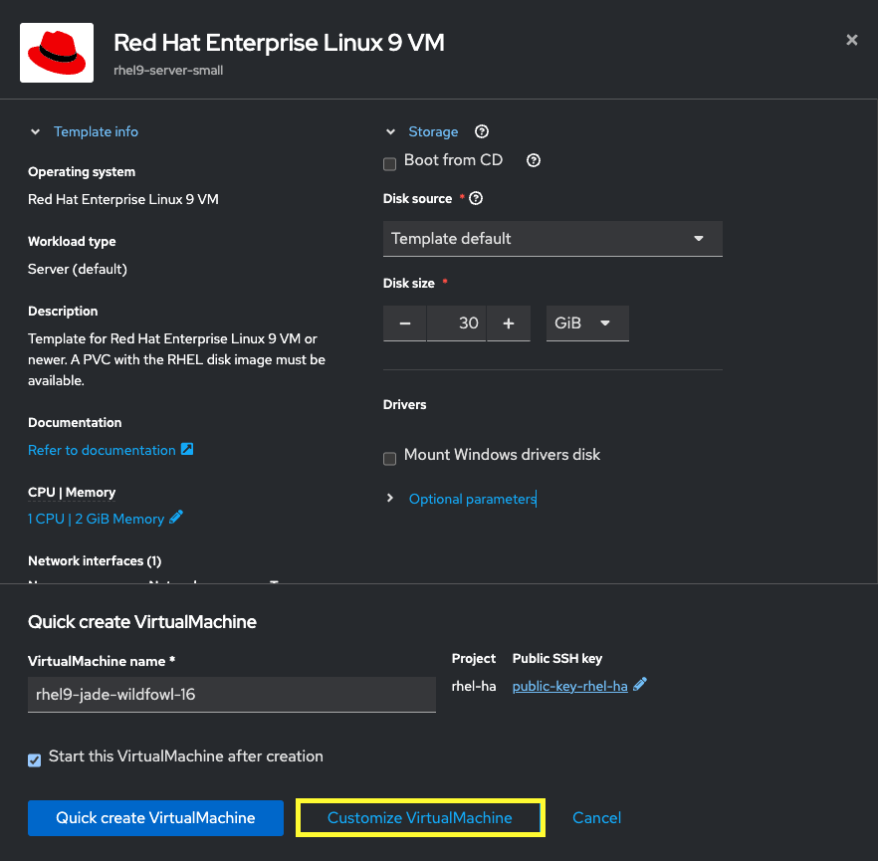Edit the public SSH key via pencil icon
Screen dimensions: 878x861
(x=638, y=685)
